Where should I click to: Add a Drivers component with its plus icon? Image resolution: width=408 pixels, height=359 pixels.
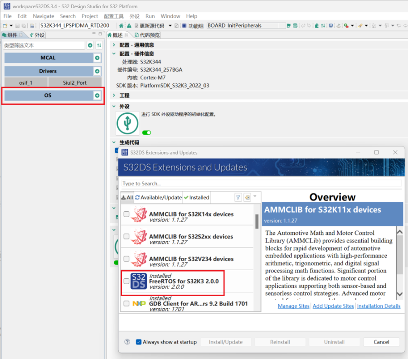97,71
